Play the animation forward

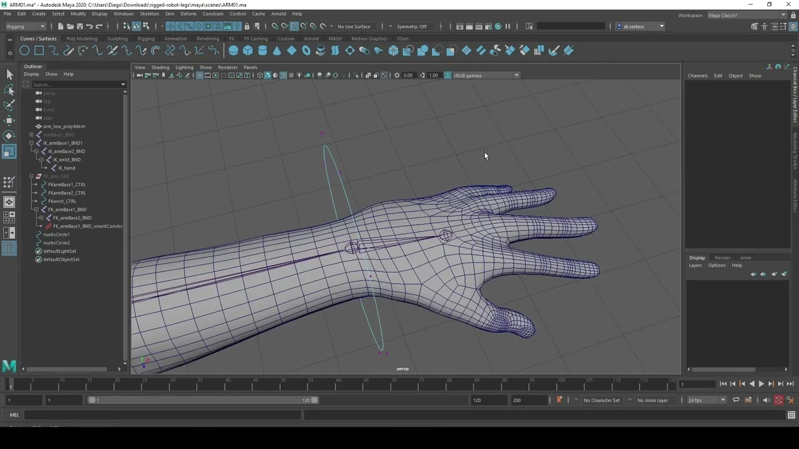point(761,384)
